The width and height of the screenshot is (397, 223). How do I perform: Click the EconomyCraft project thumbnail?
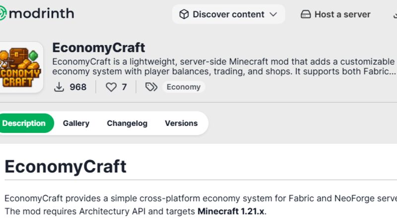(x=20, y=67)
